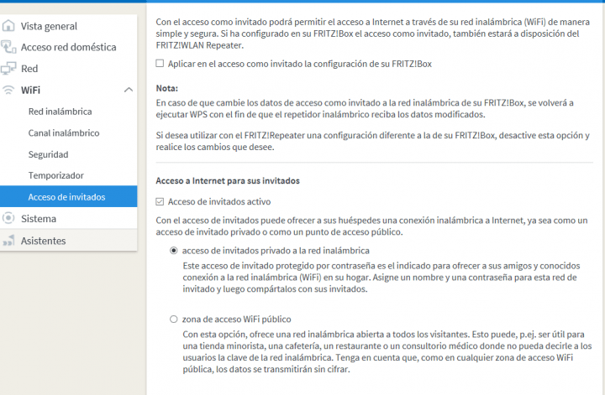The height and width of the screenshot is (395, 605).
Task: Select zona de acceso WiFi público radio
Action: tap(174, 320)
